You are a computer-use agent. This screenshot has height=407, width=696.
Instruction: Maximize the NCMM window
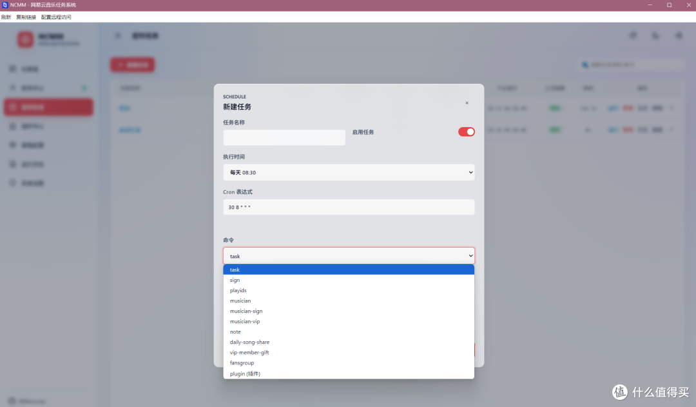[670, 5]
